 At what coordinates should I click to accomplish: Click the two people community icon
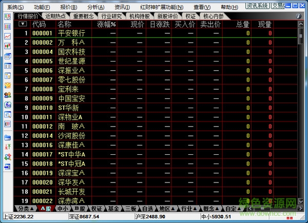tap(8, 95)
